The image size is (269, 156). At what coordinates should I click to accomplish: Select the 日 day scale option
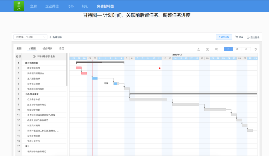click(x=228, y=49)
